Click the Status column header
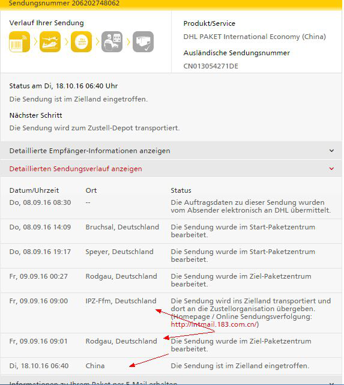 (181, 190)
